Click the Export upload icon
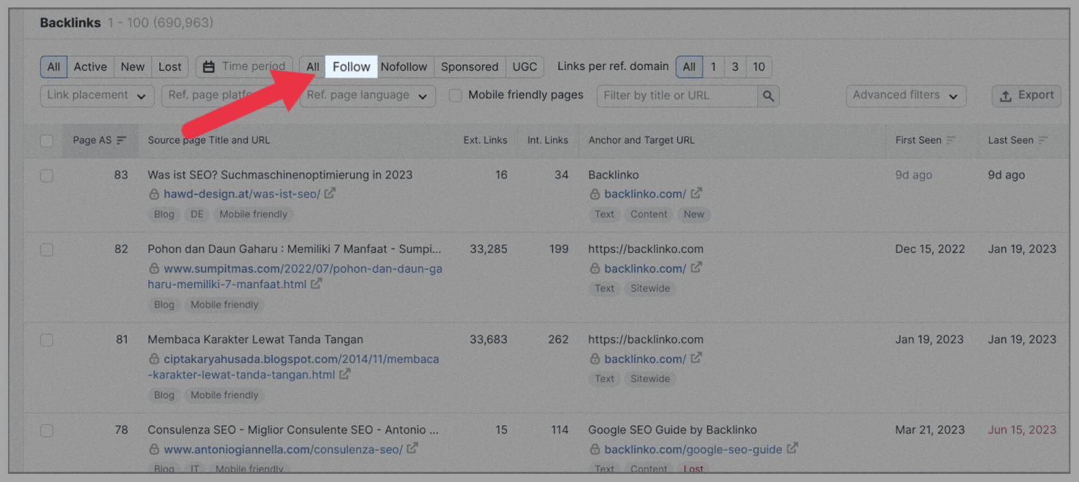 [x=1005, y=96]
